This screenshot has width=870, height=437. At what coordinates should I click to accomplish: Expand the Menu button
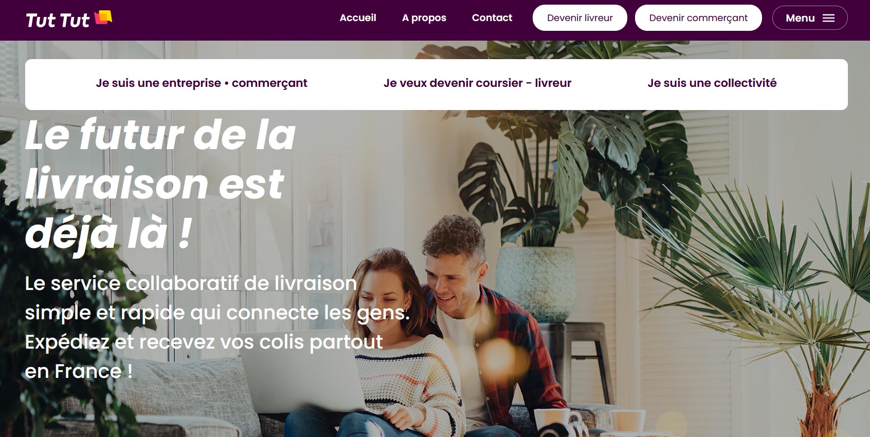coord(810,18)
